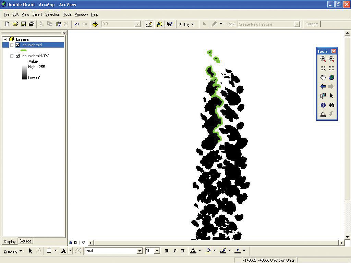The height and width of the screenshot is (263, 351).
Task: Save the map with the floppy disk icon
Action: tap(23, 24)
